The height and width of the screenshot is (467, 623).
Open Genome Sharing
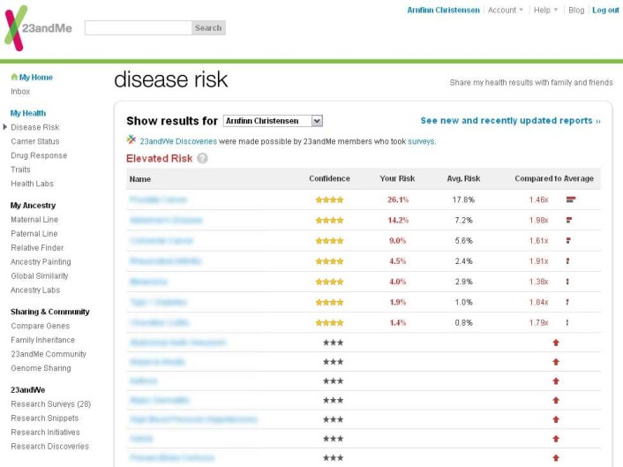[41, 368]
